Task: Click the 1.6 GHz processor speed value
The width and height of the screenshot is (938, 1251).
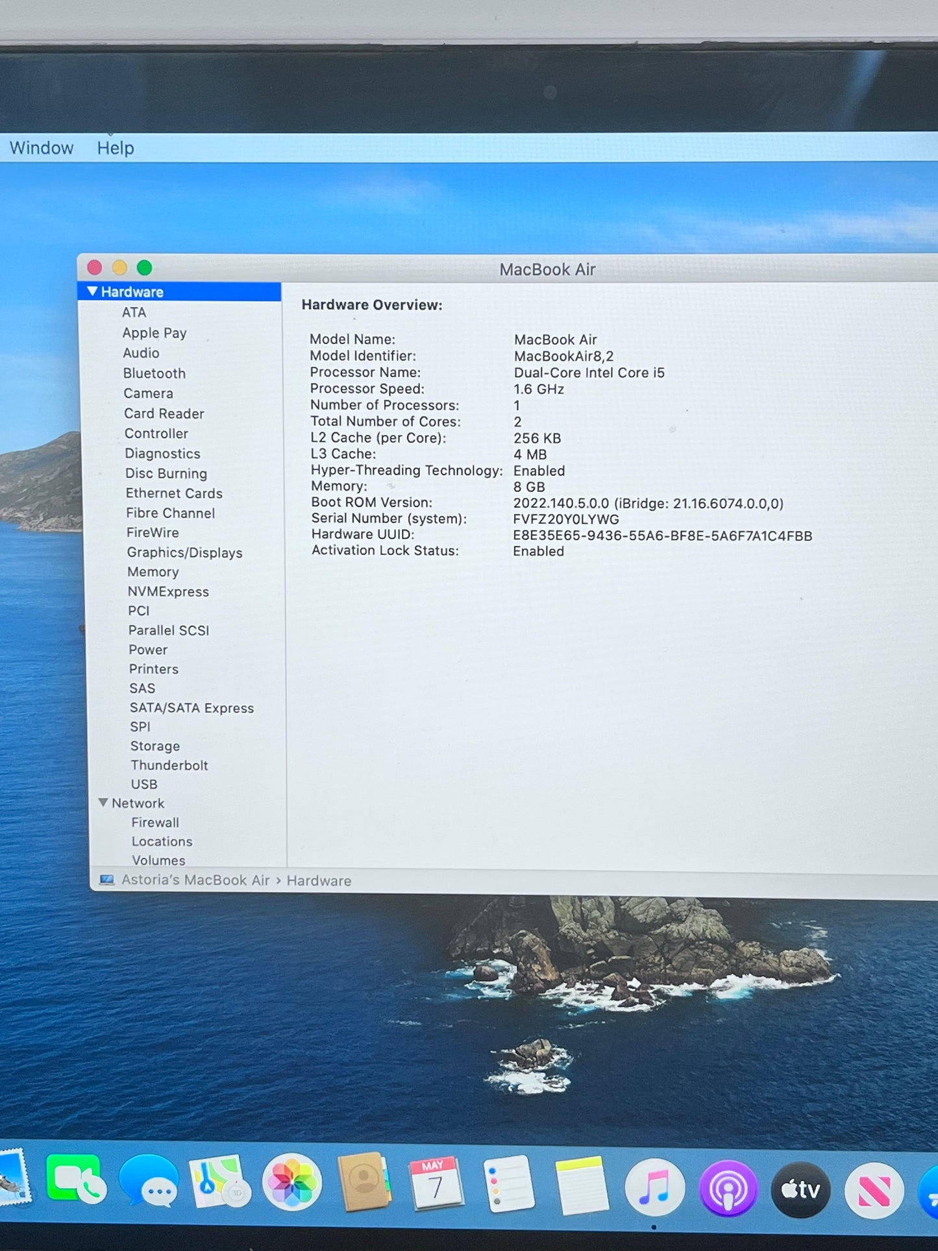Action: (x=539, y=389)
